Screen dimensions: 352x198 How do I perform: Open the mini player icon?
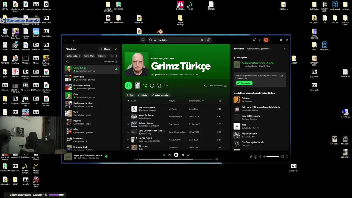[282, 156]
